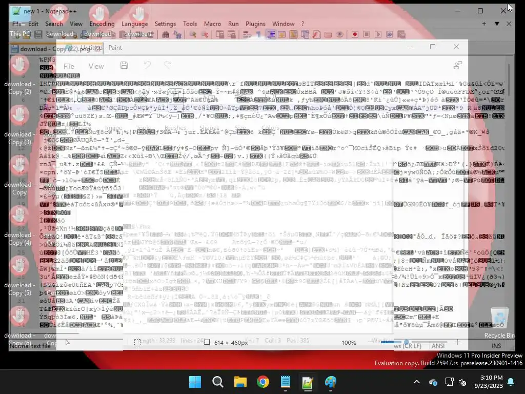Open Folder as Workspace icon in Notepad++
The height and width of the screenshot is (394, 525).
click(x=328, y=34)
